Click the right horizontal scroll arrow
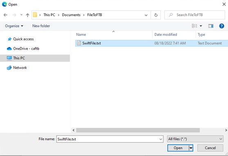Screen dimensions: 228x156 point(226,130)
